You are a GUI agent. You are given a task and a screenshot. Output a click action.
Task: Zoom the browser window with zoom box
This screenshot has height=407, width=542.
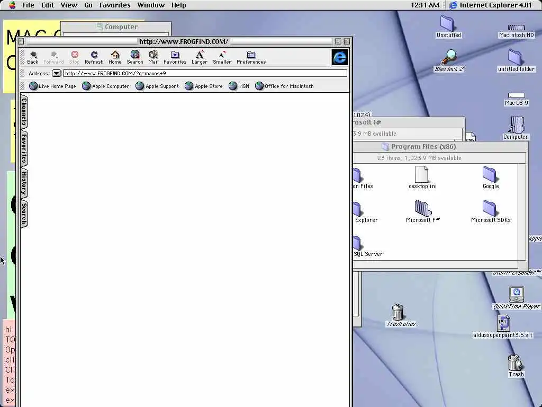[x=338, y=41]
